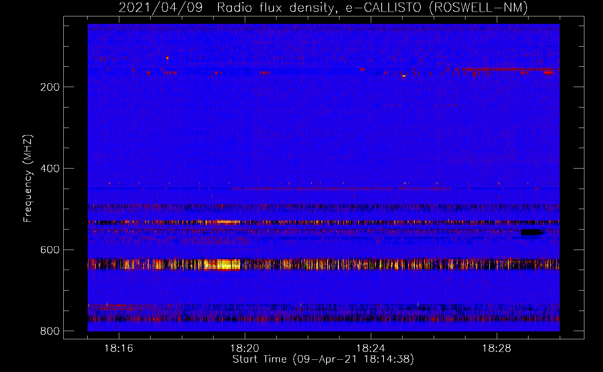Click the plot title "Radio flux density, e-CALLISTO (ROSWELL-NM)"
The height and width of the screenshot is (372, 603).
(x=372, y=7)
